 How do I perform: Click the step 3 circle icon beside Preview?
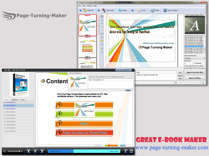click(132, 10)
